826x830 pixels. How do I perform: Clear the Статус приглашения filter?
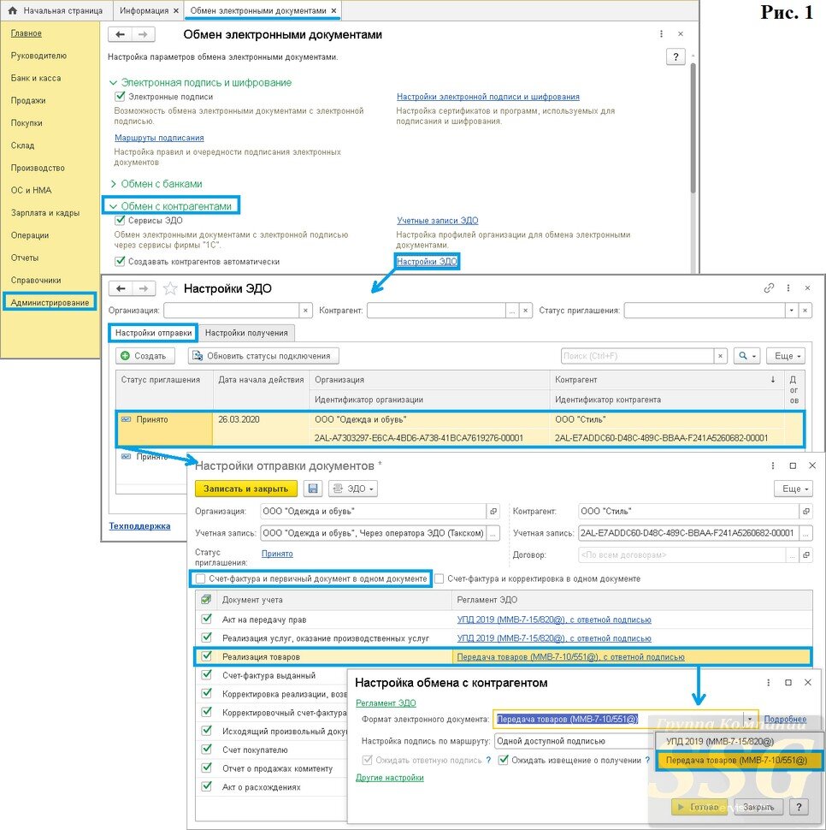pos(805,311)
